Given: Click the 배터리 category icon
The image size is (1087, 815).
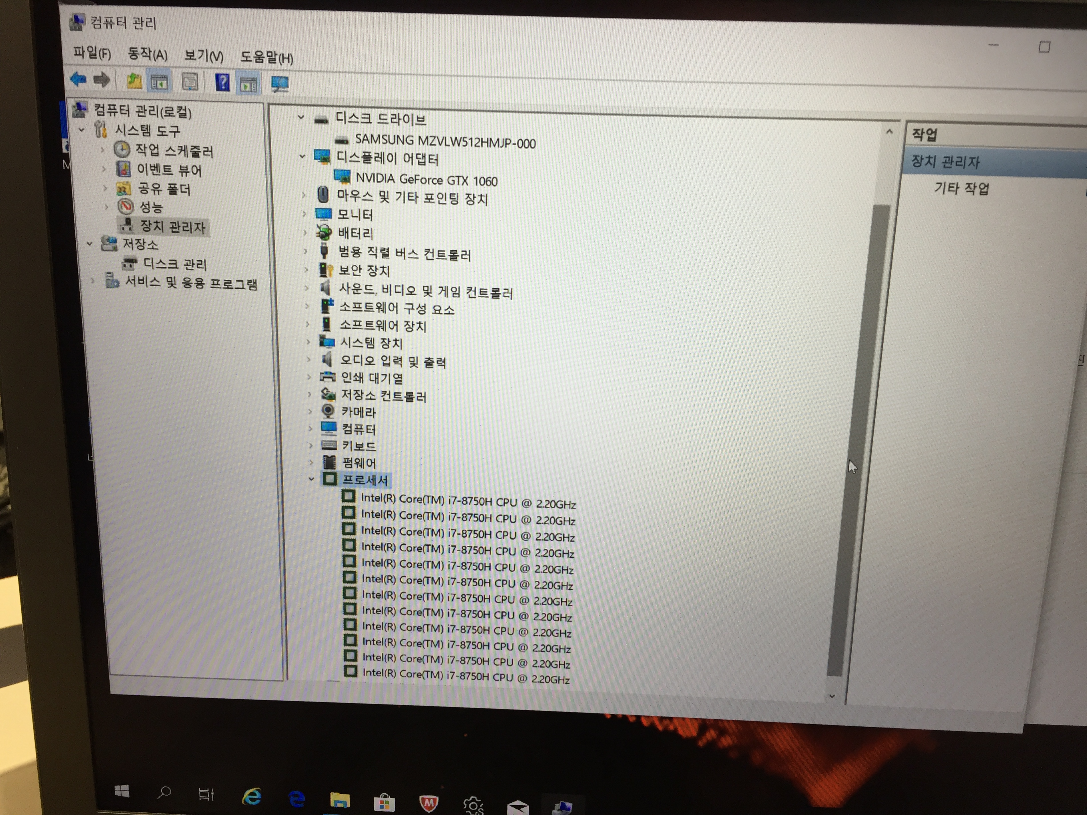Looking at the screenshot, I should (324, 232).
